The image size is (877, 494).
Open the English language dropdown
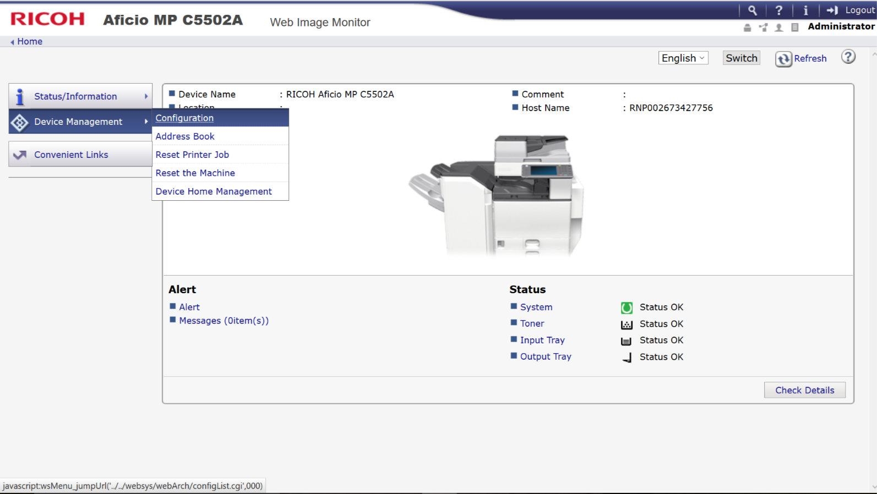[683, 58]
